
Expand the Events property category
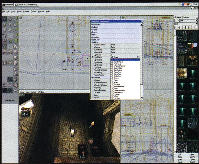[x=94, y=32]
